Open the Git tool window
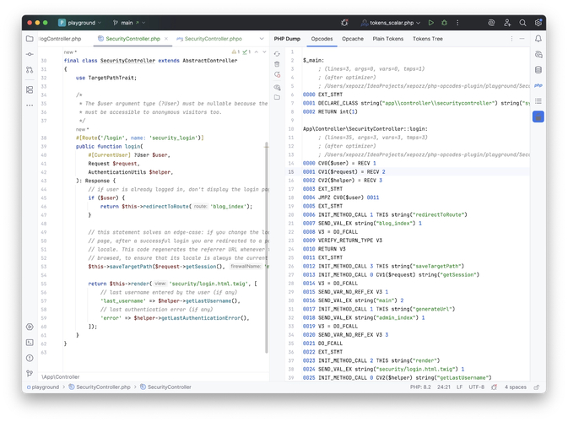 (30, 373)
